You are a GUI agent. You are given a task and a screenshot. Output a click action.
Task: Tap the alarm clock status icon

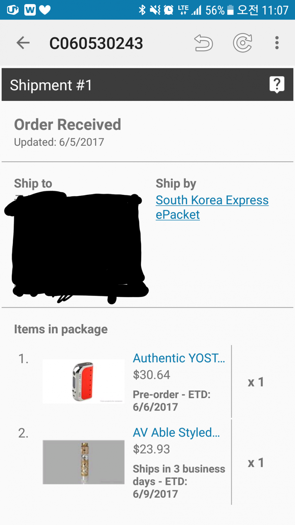pos(169,10)
